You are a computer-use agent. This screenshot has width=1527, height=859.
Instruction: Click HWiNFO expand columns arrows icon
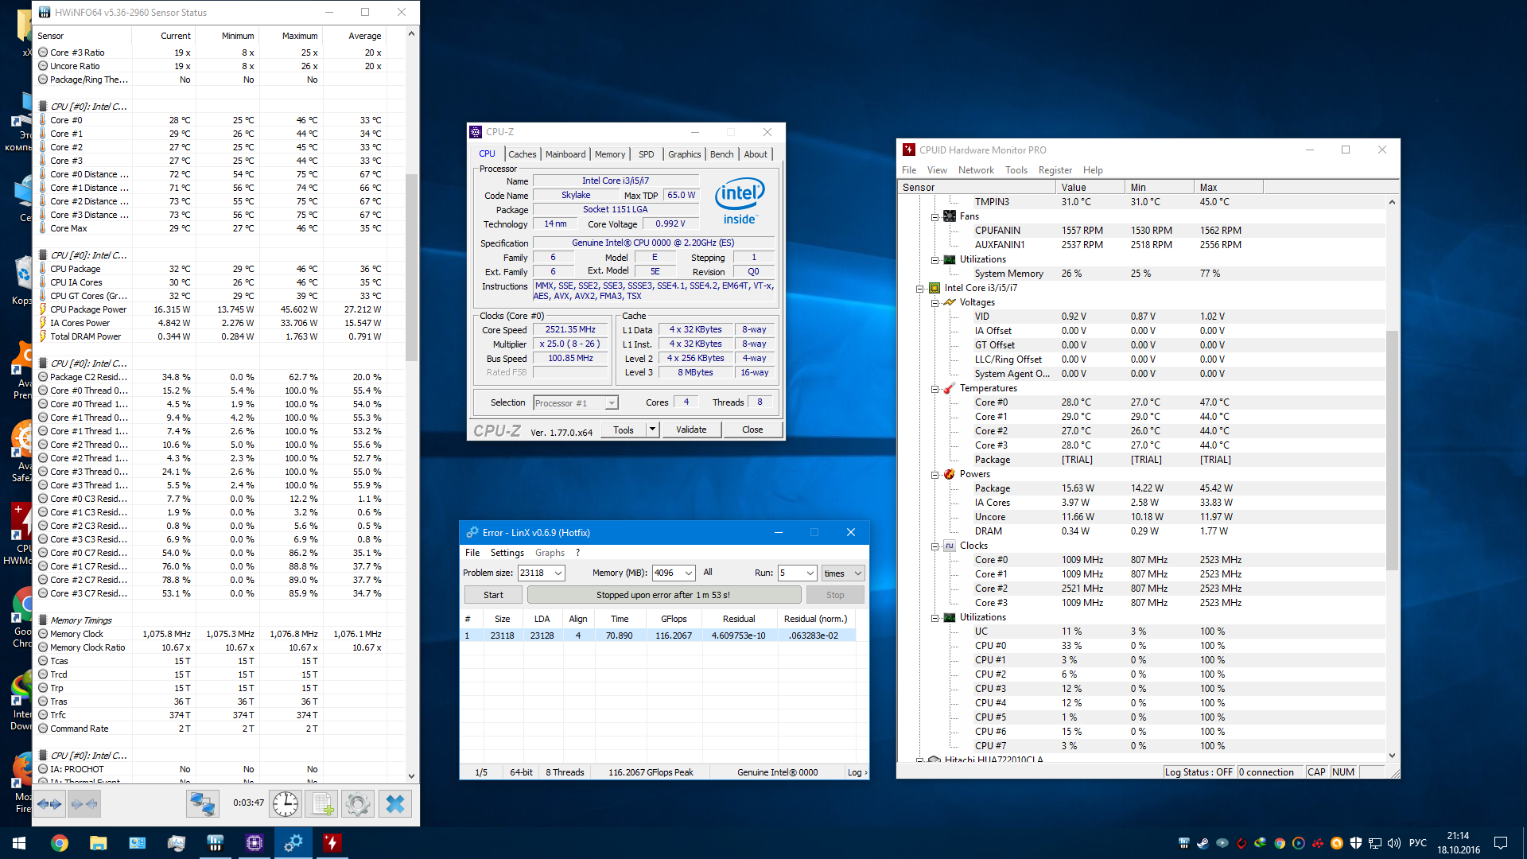pos(50,804)
